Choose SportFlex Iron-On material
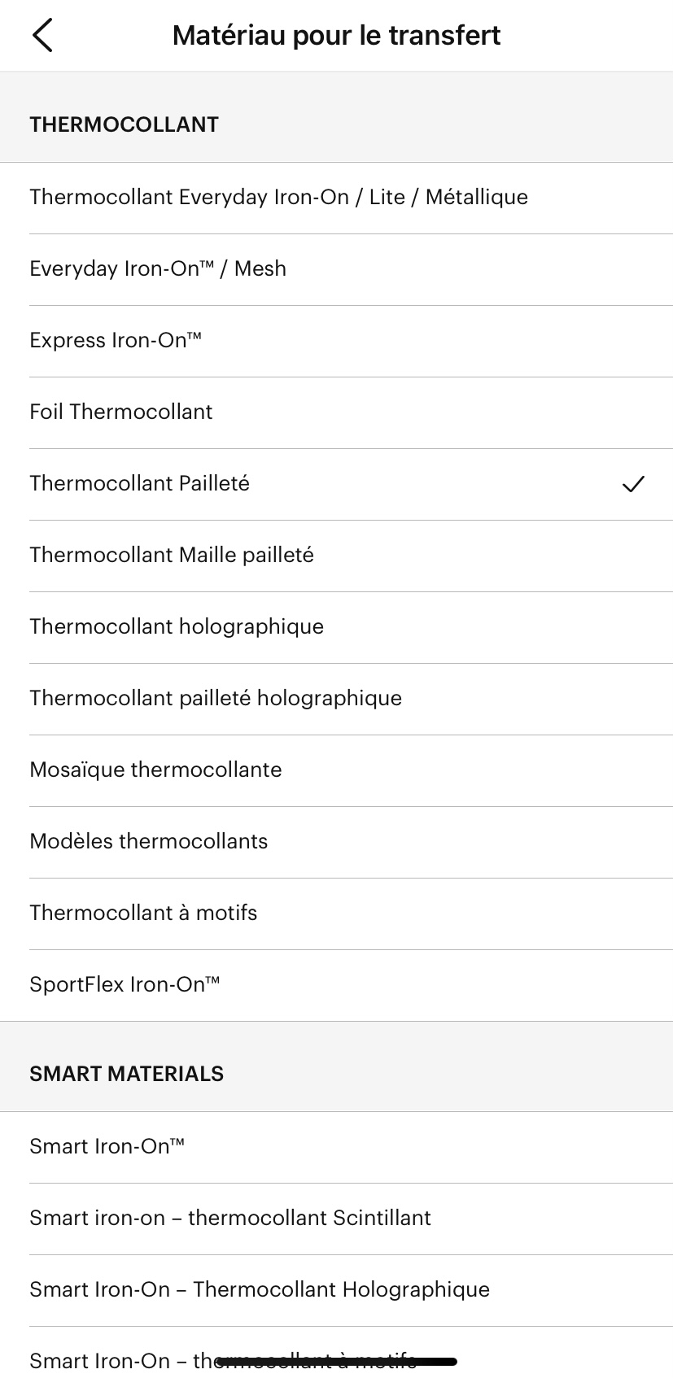 [125, 985]
